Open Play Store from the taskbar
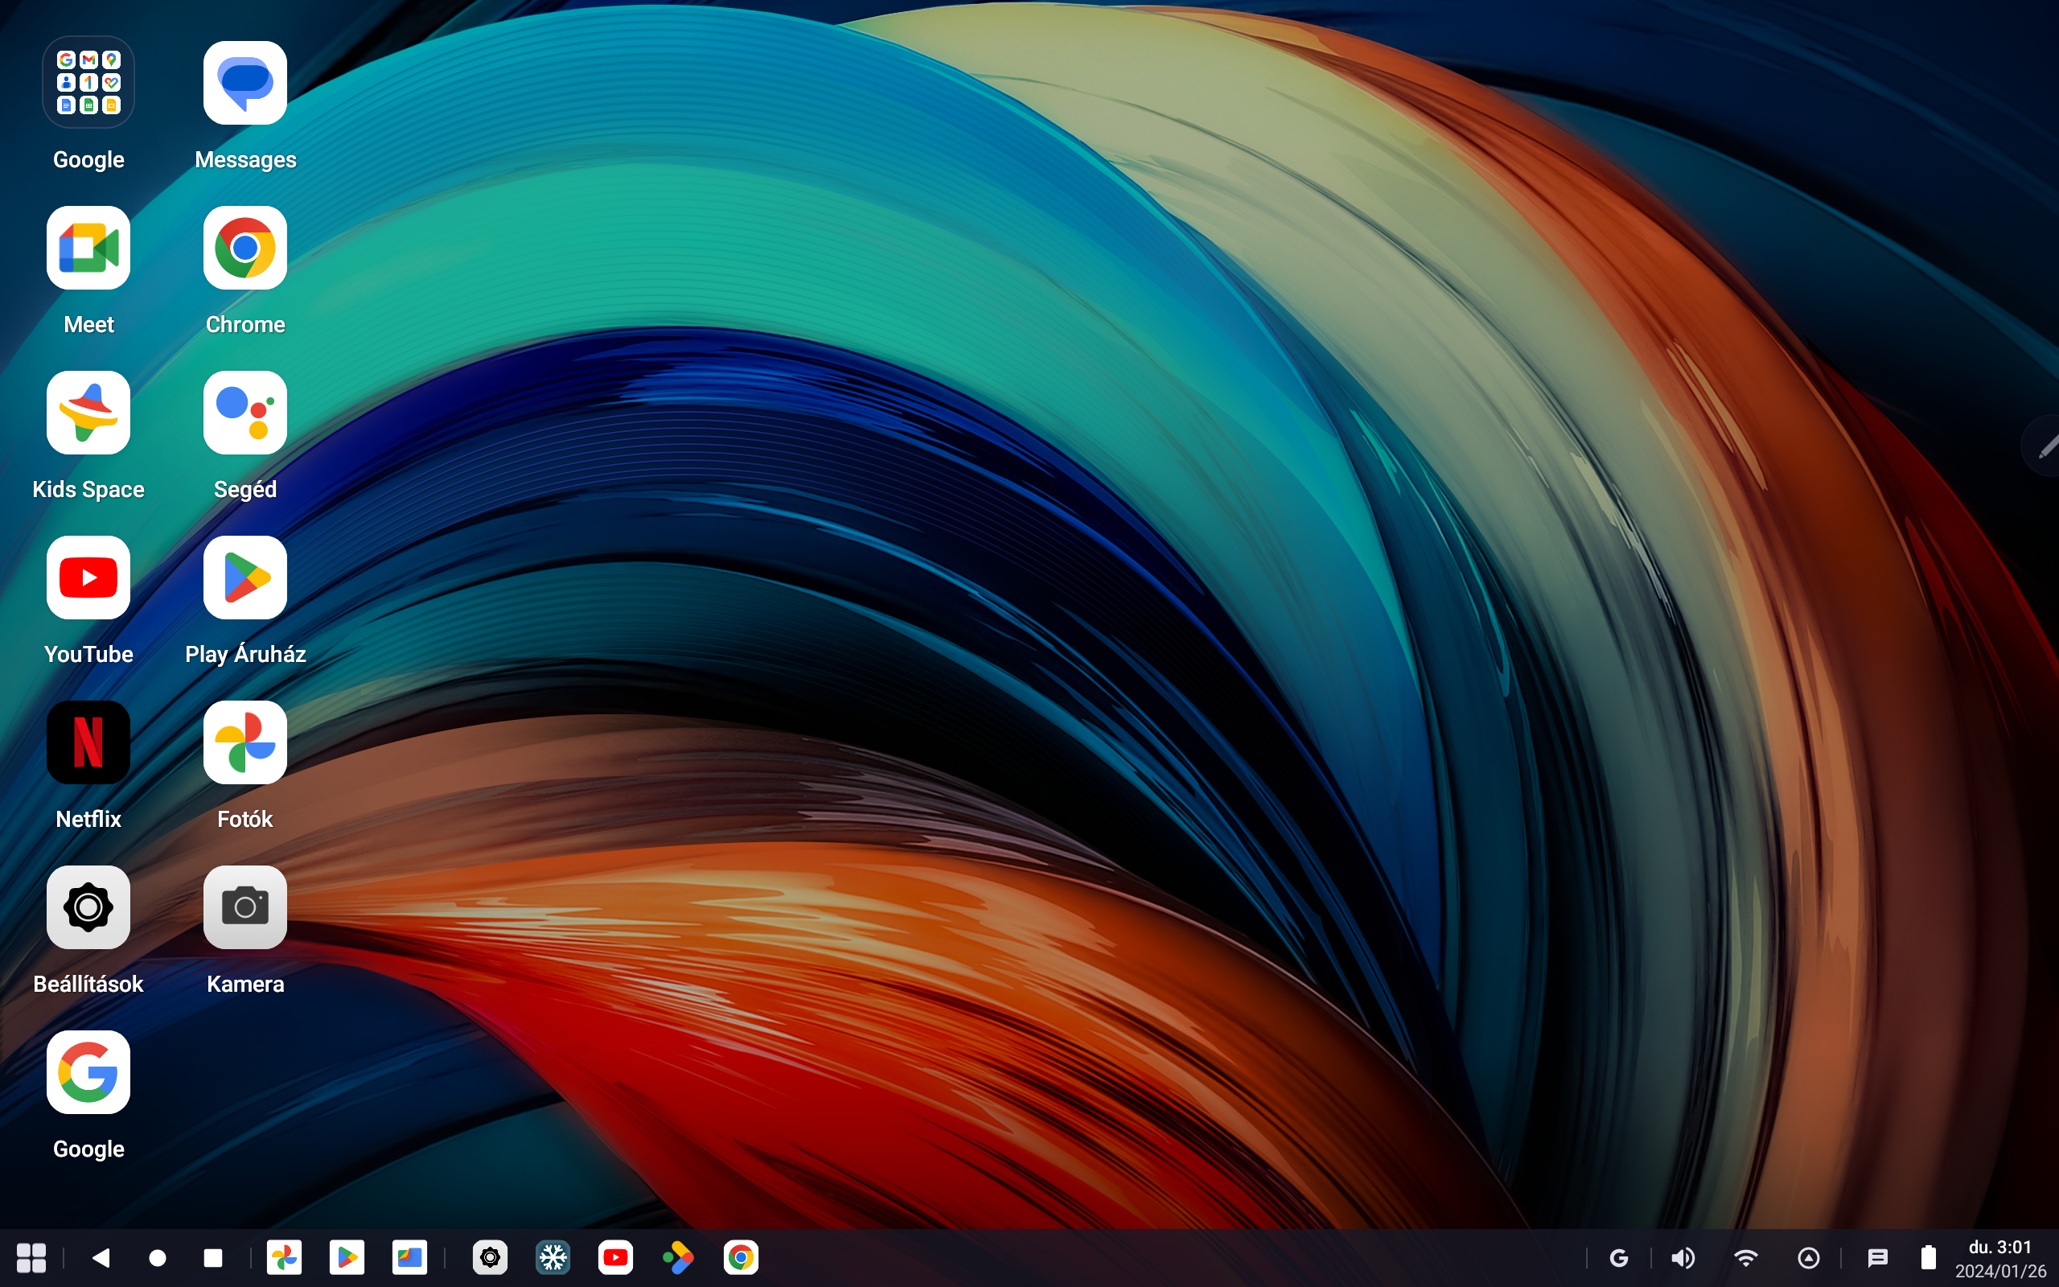 pos(347,1258)
